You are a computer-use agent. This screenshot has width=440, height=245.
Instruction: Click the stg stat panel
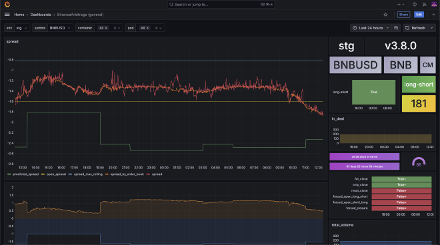point(347,46)
